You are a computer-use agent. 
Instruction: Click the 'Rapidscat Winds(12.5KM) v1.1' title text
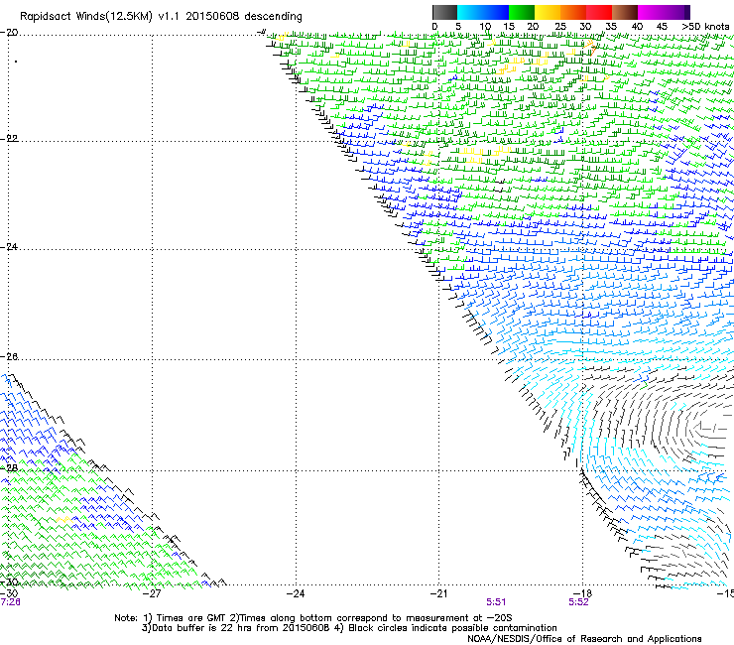100,17
